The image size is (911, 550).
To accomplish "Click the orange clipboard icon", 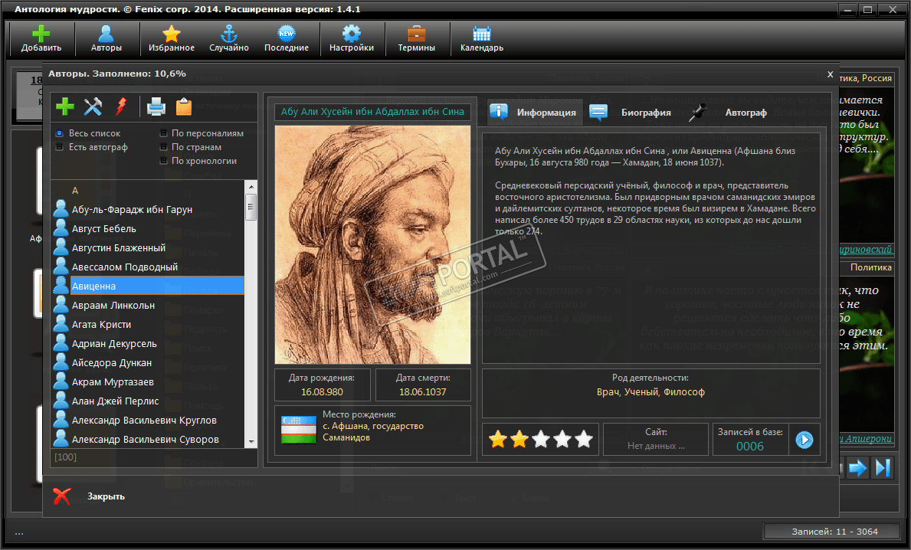I will 184,106.
